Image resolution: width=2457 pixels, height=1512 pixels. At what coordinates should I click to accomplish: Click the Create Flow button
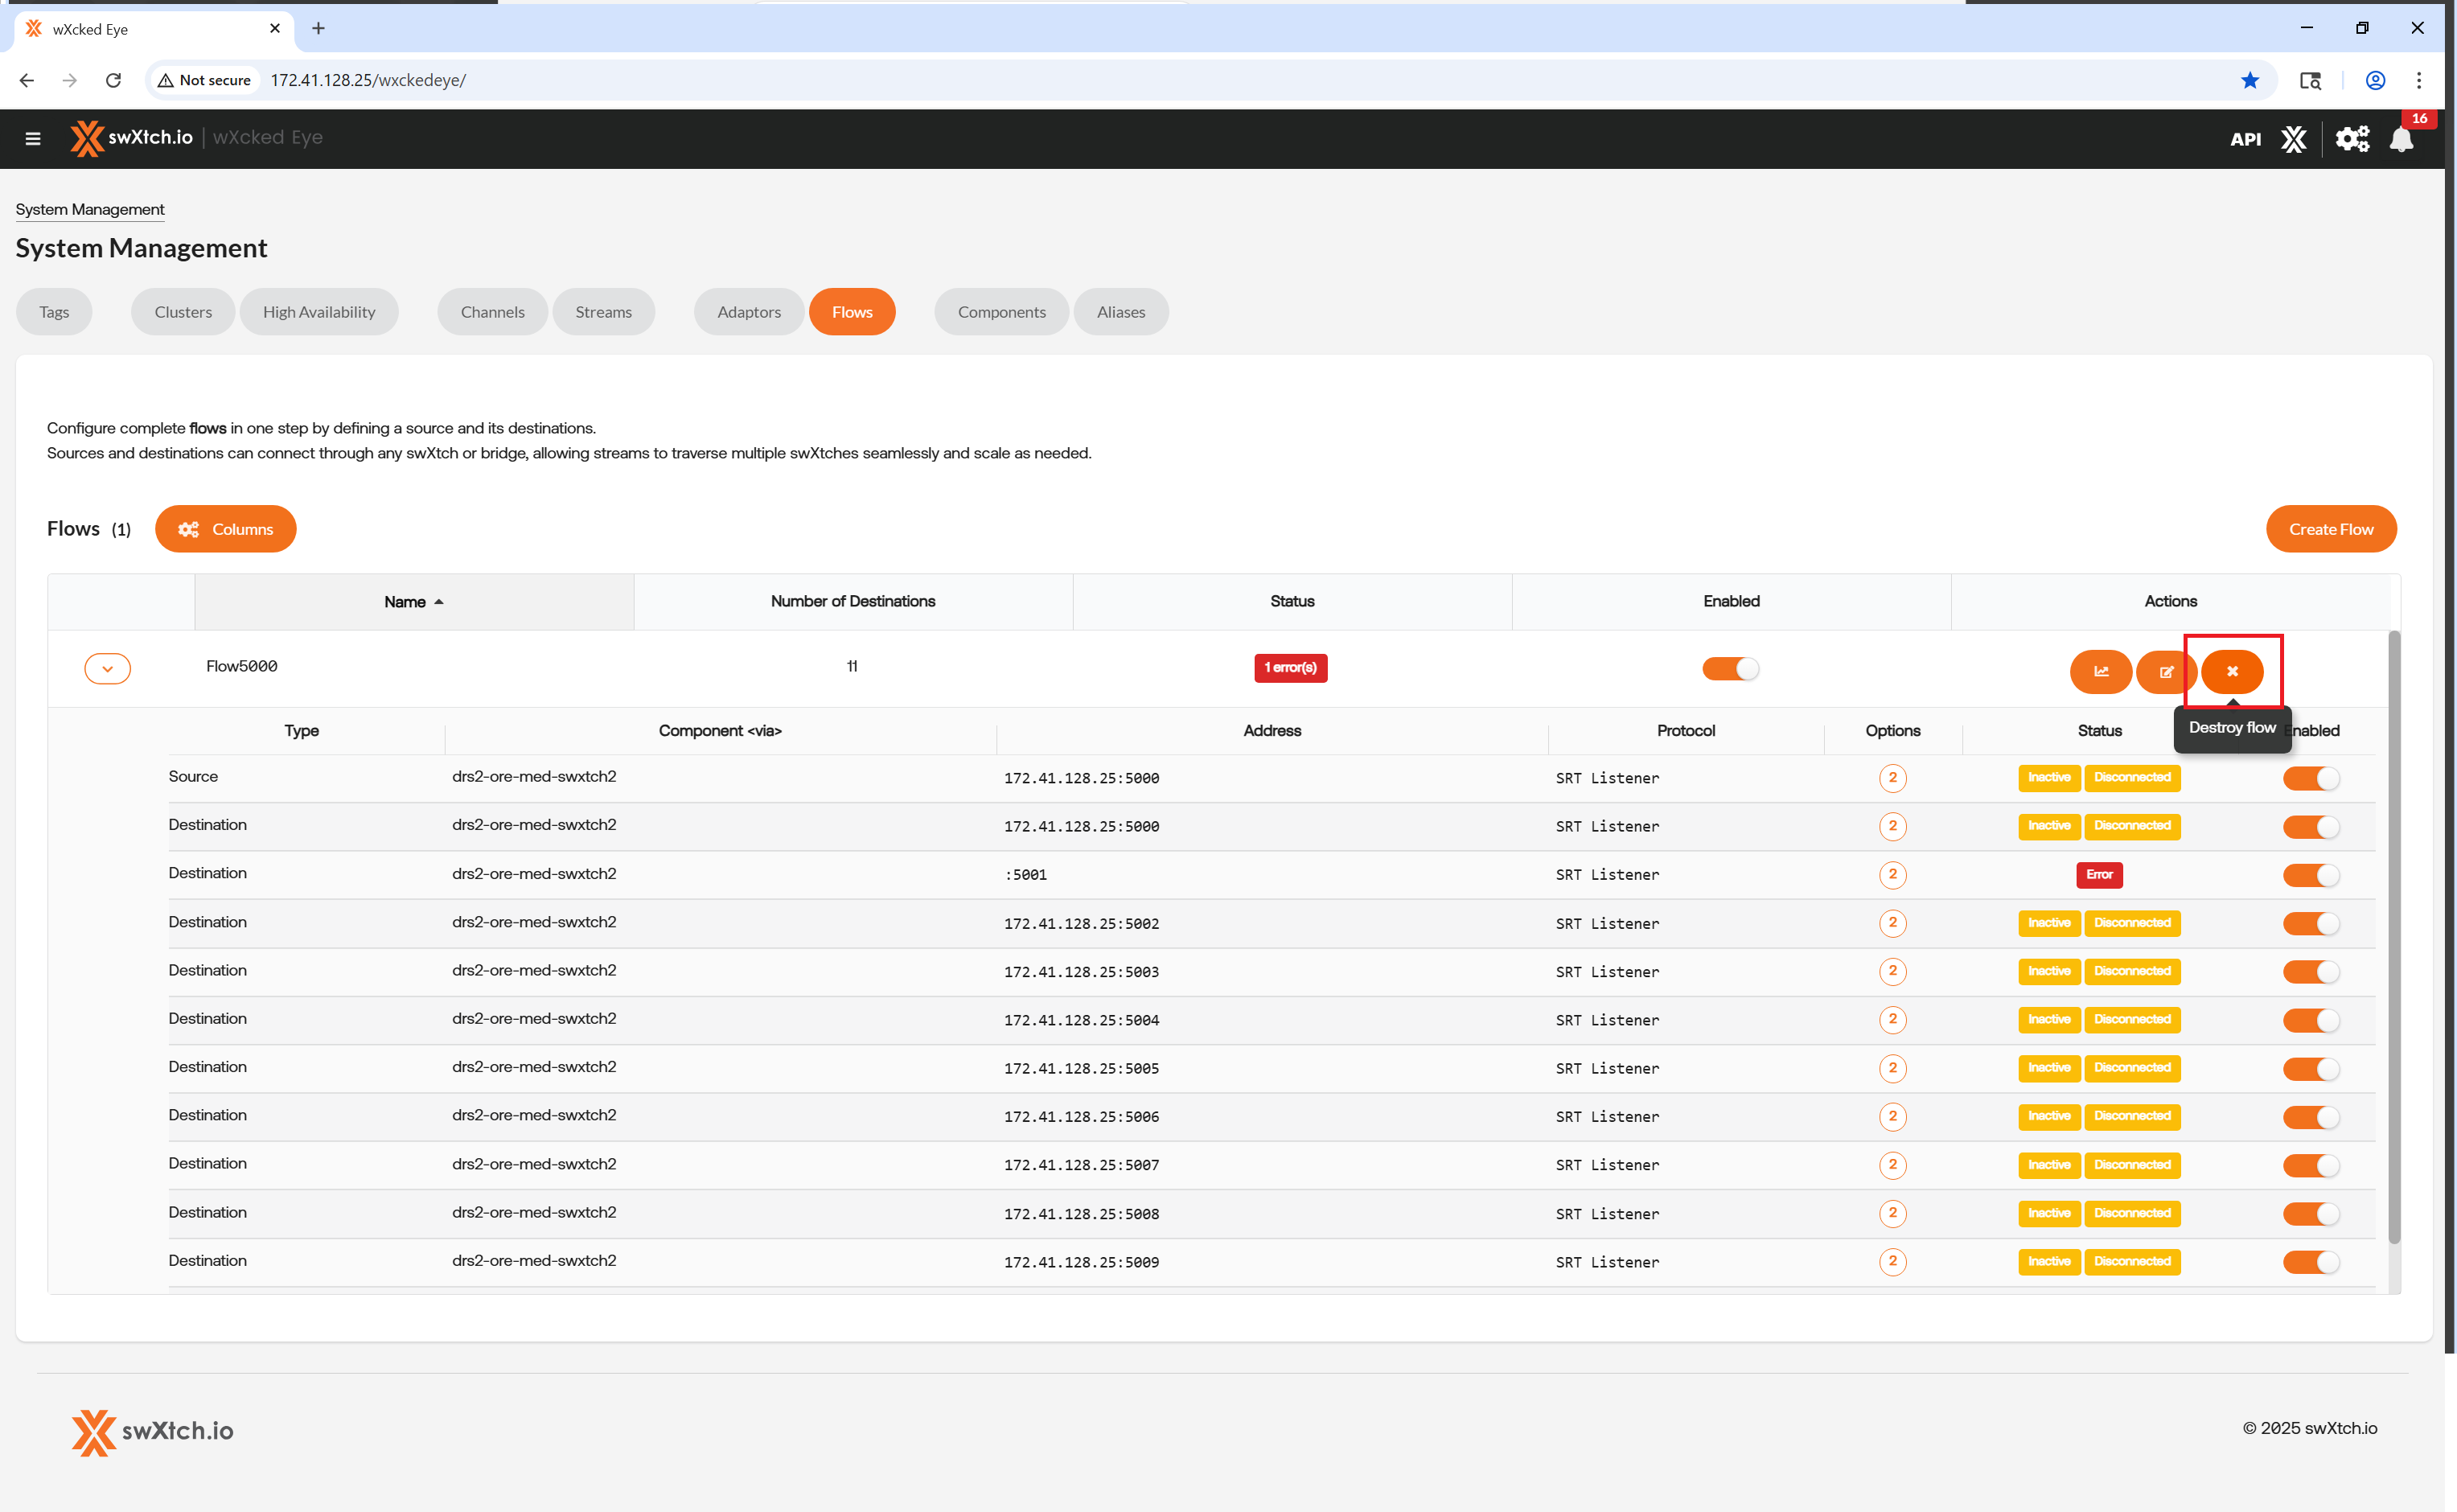[x=2330, y=529]
